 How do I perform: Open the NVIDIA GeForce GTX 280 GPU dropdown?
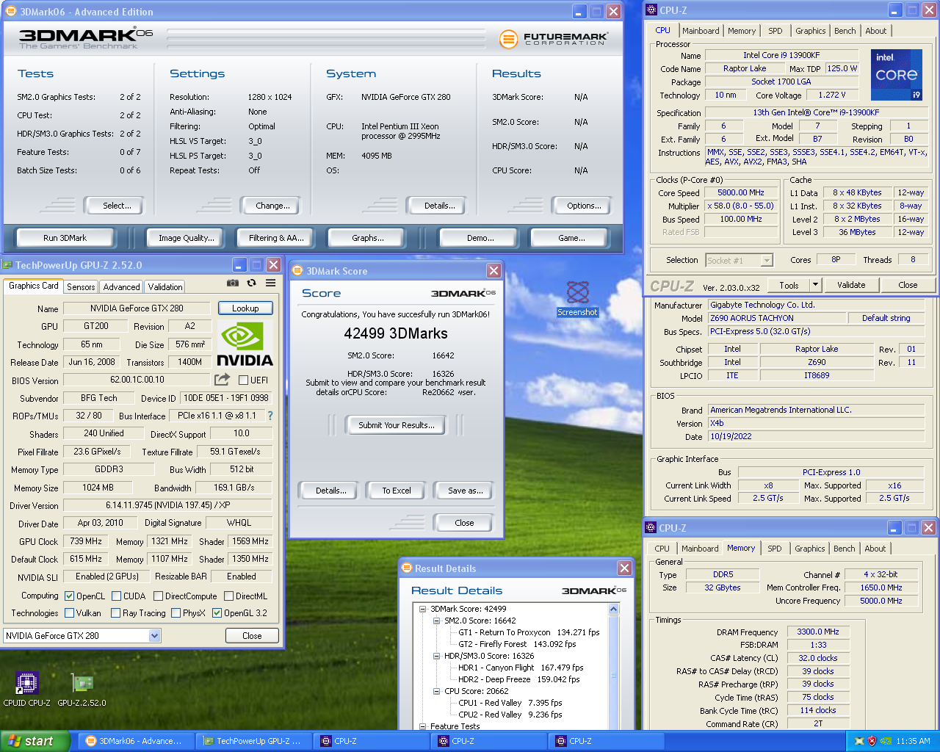[x=154, y=636]
